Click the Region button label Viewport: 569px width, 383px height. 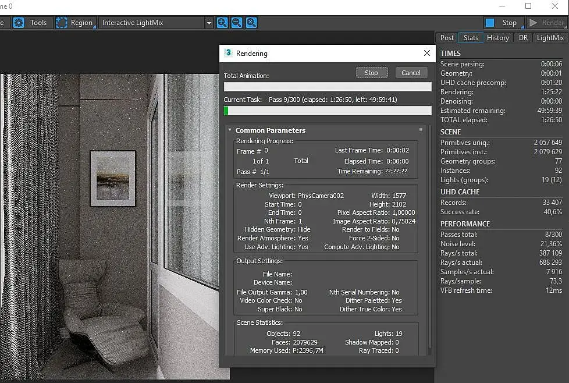click(x=81, y=23)
